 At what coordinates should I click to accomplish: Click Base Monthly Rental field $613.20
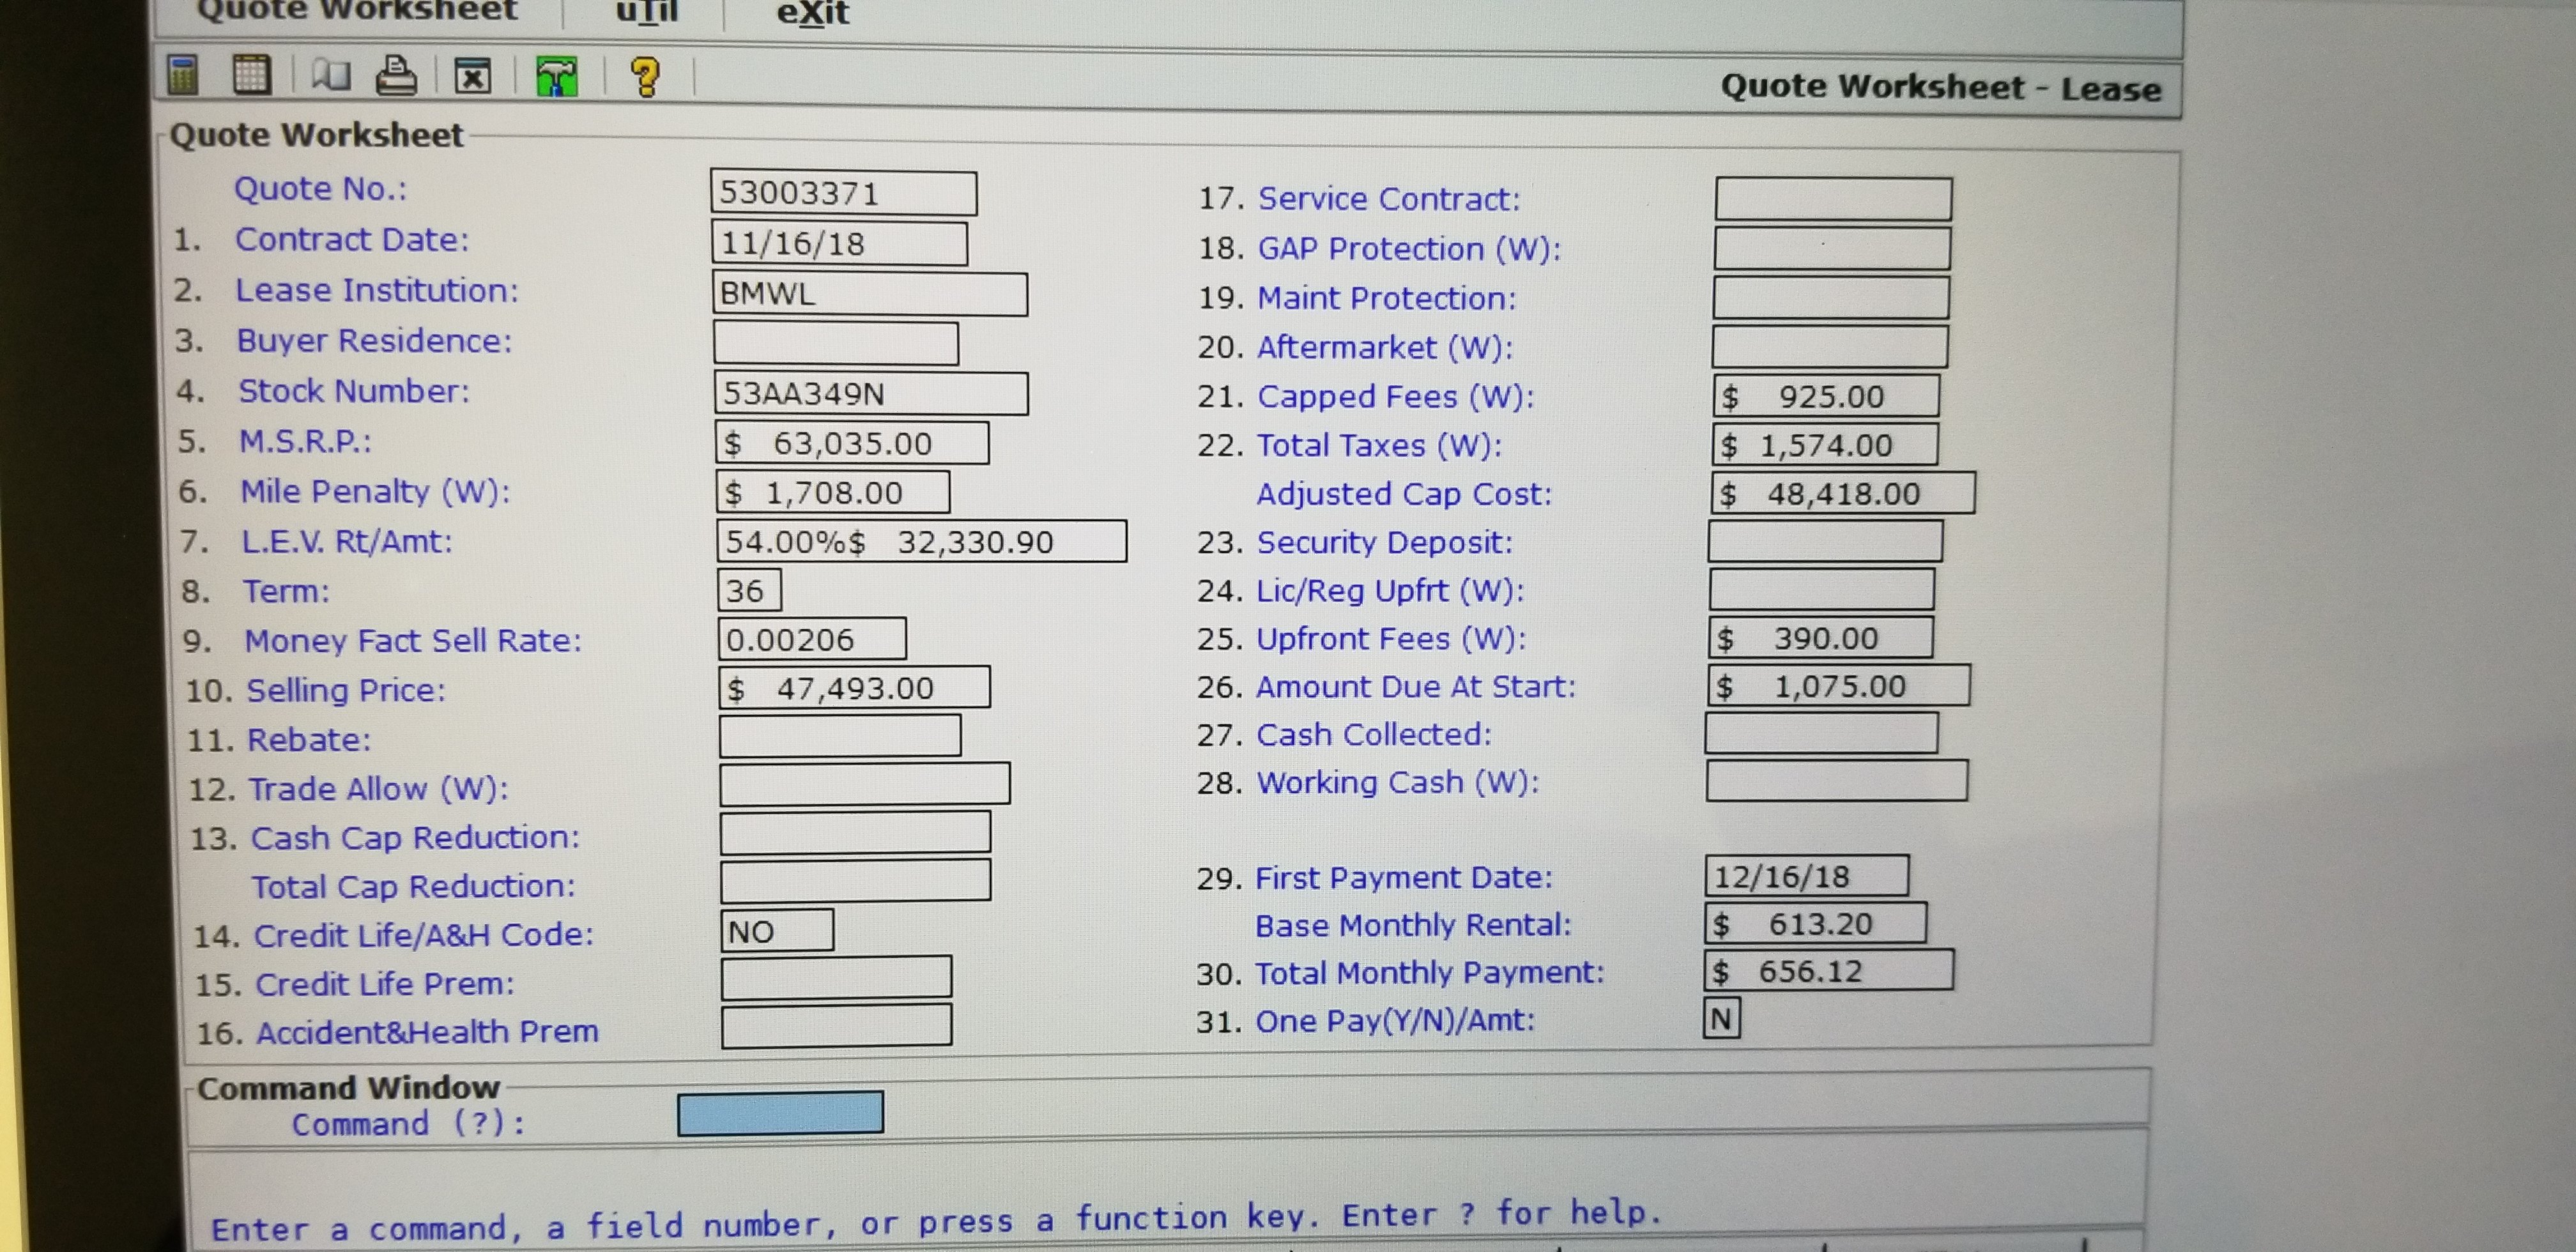point(1816,923)
